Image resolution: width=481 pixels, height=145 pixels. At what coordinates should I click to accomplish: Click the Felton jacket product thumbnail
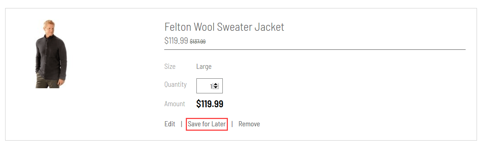pyautogui.click(x=51, y=54)
